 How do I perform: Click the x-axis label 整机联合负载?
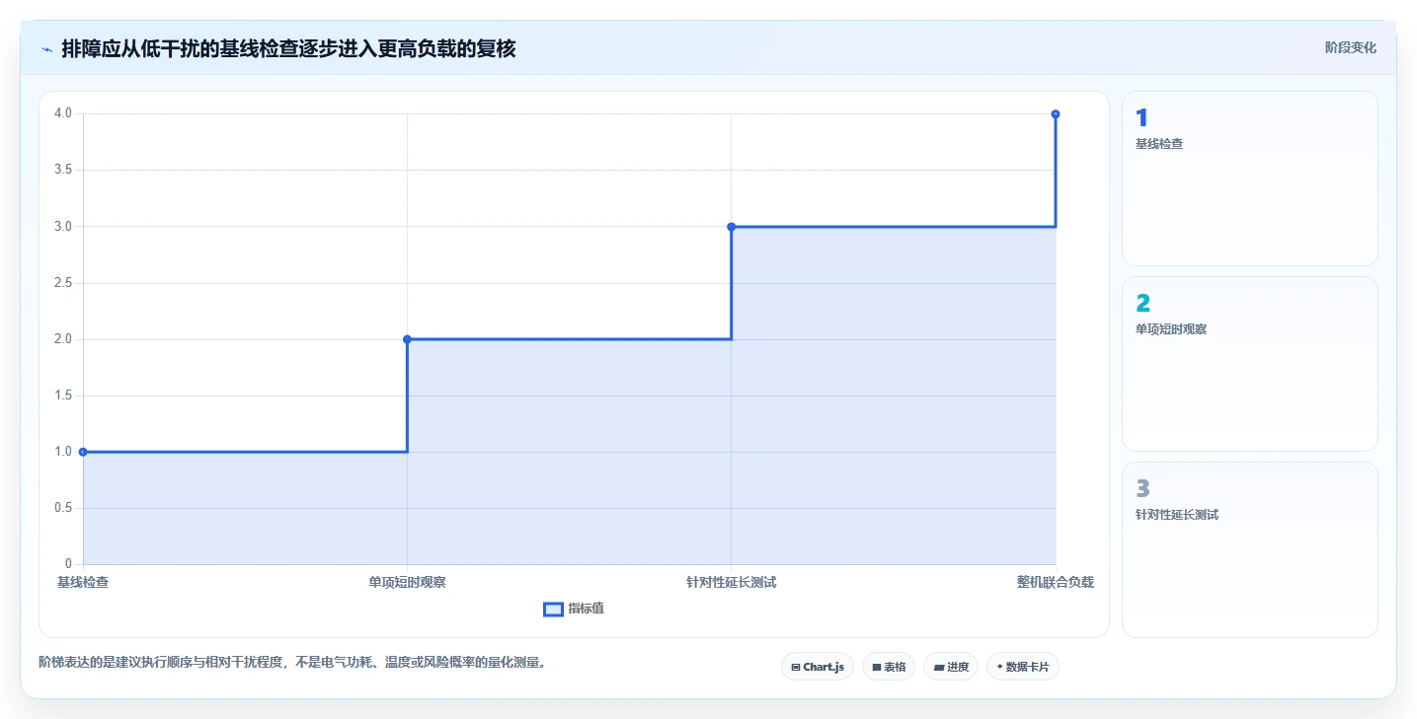coord(1056,582)
